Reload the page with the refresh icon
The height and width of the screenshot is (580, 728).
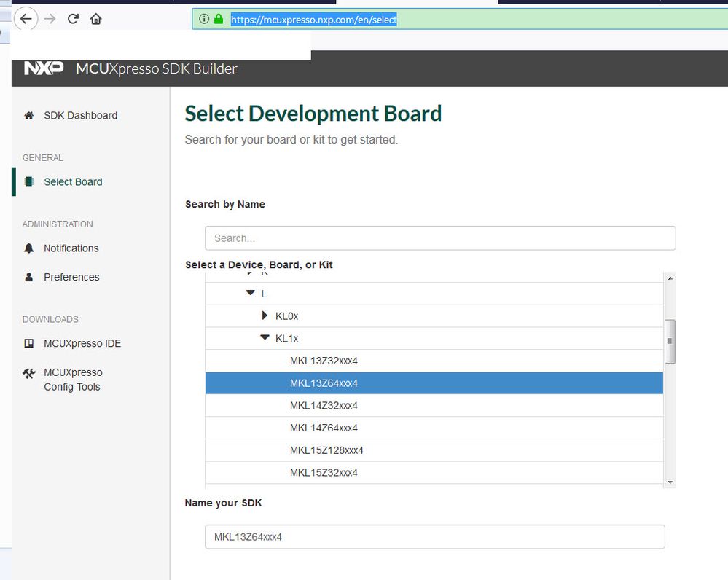(73, 19)
